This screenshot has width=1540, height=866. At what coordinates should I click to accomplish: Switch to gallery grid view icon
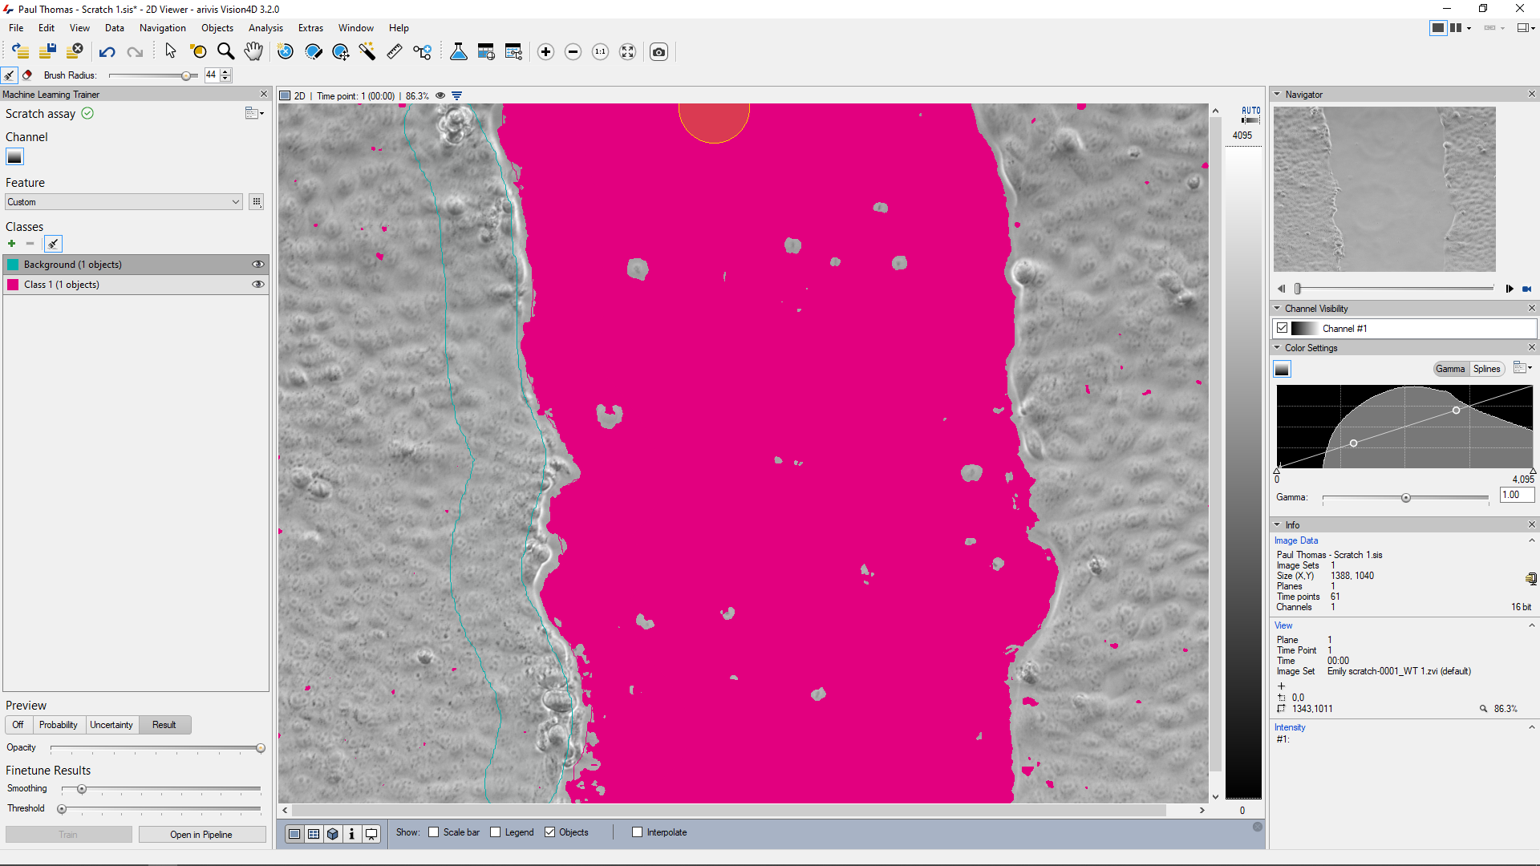[x=314, y=834]
